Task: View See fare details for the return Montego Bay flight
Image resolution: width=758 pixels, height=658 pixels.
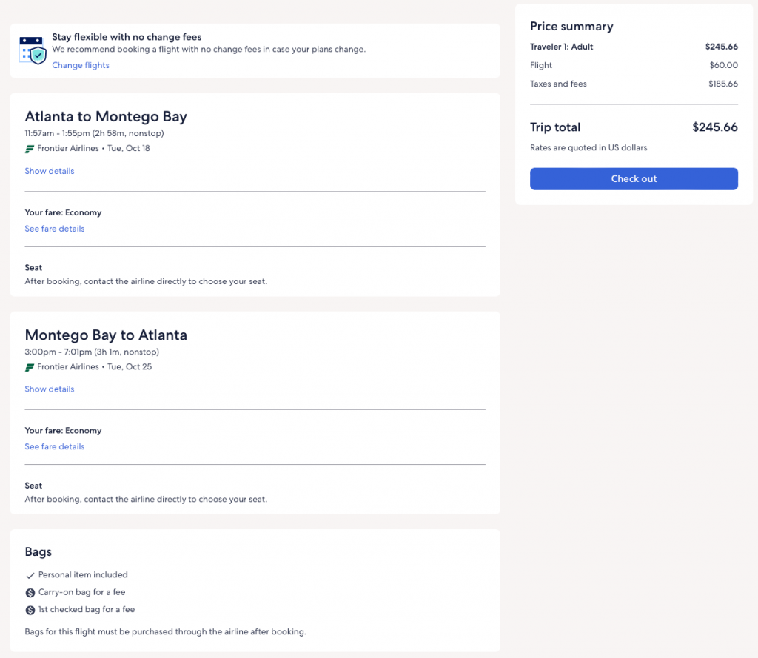Action: pos(55,447)
